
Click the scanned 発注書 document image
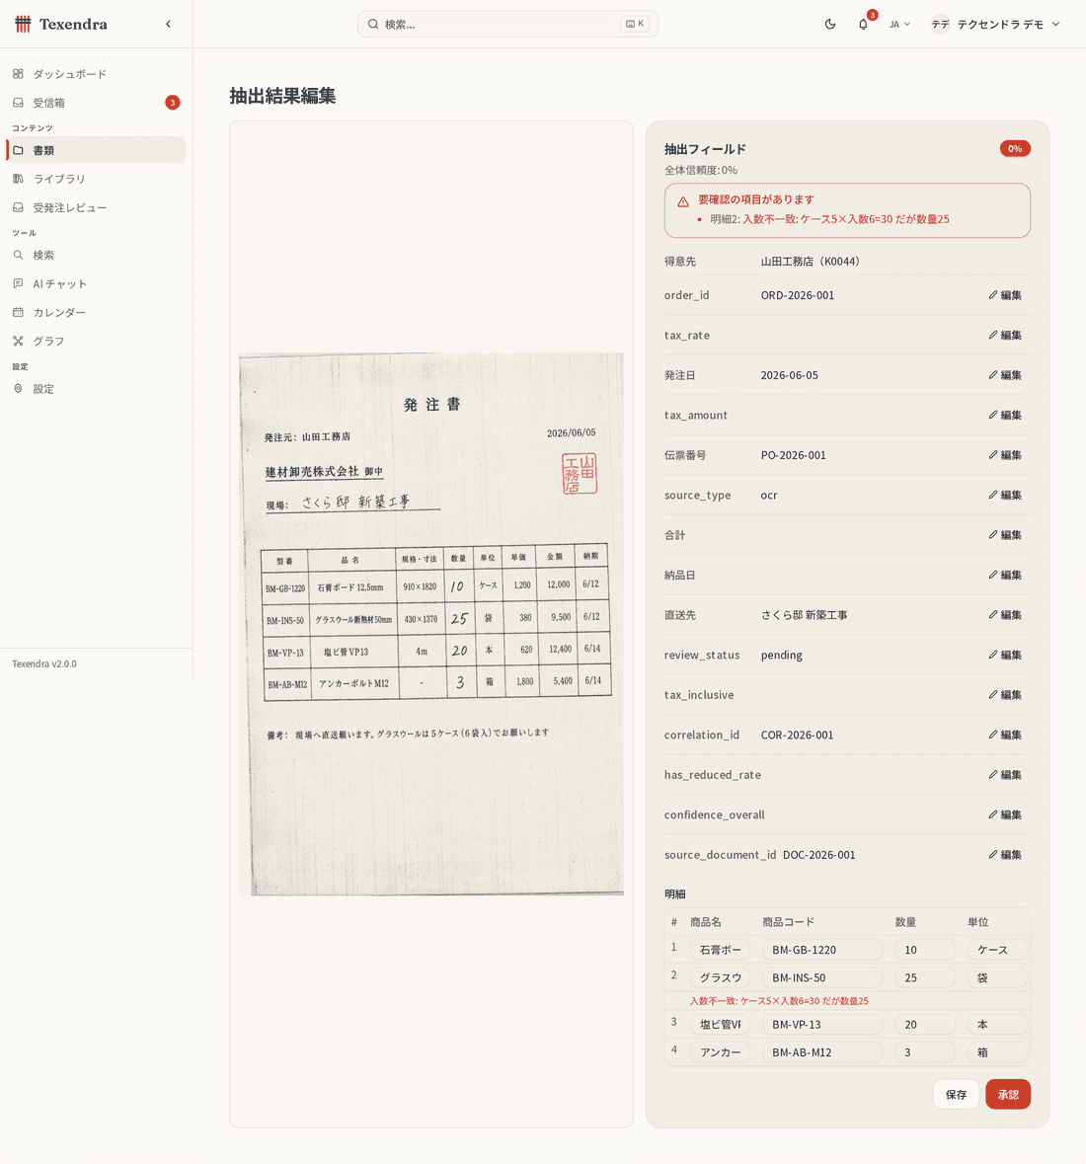(x=431, y=624)
